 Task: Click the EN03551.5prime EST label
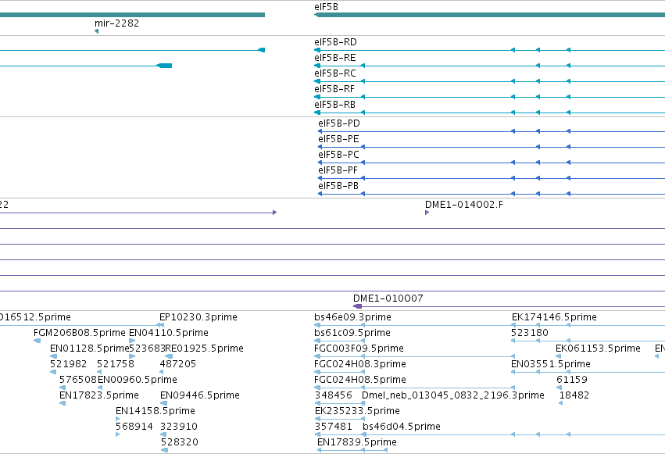550,364
